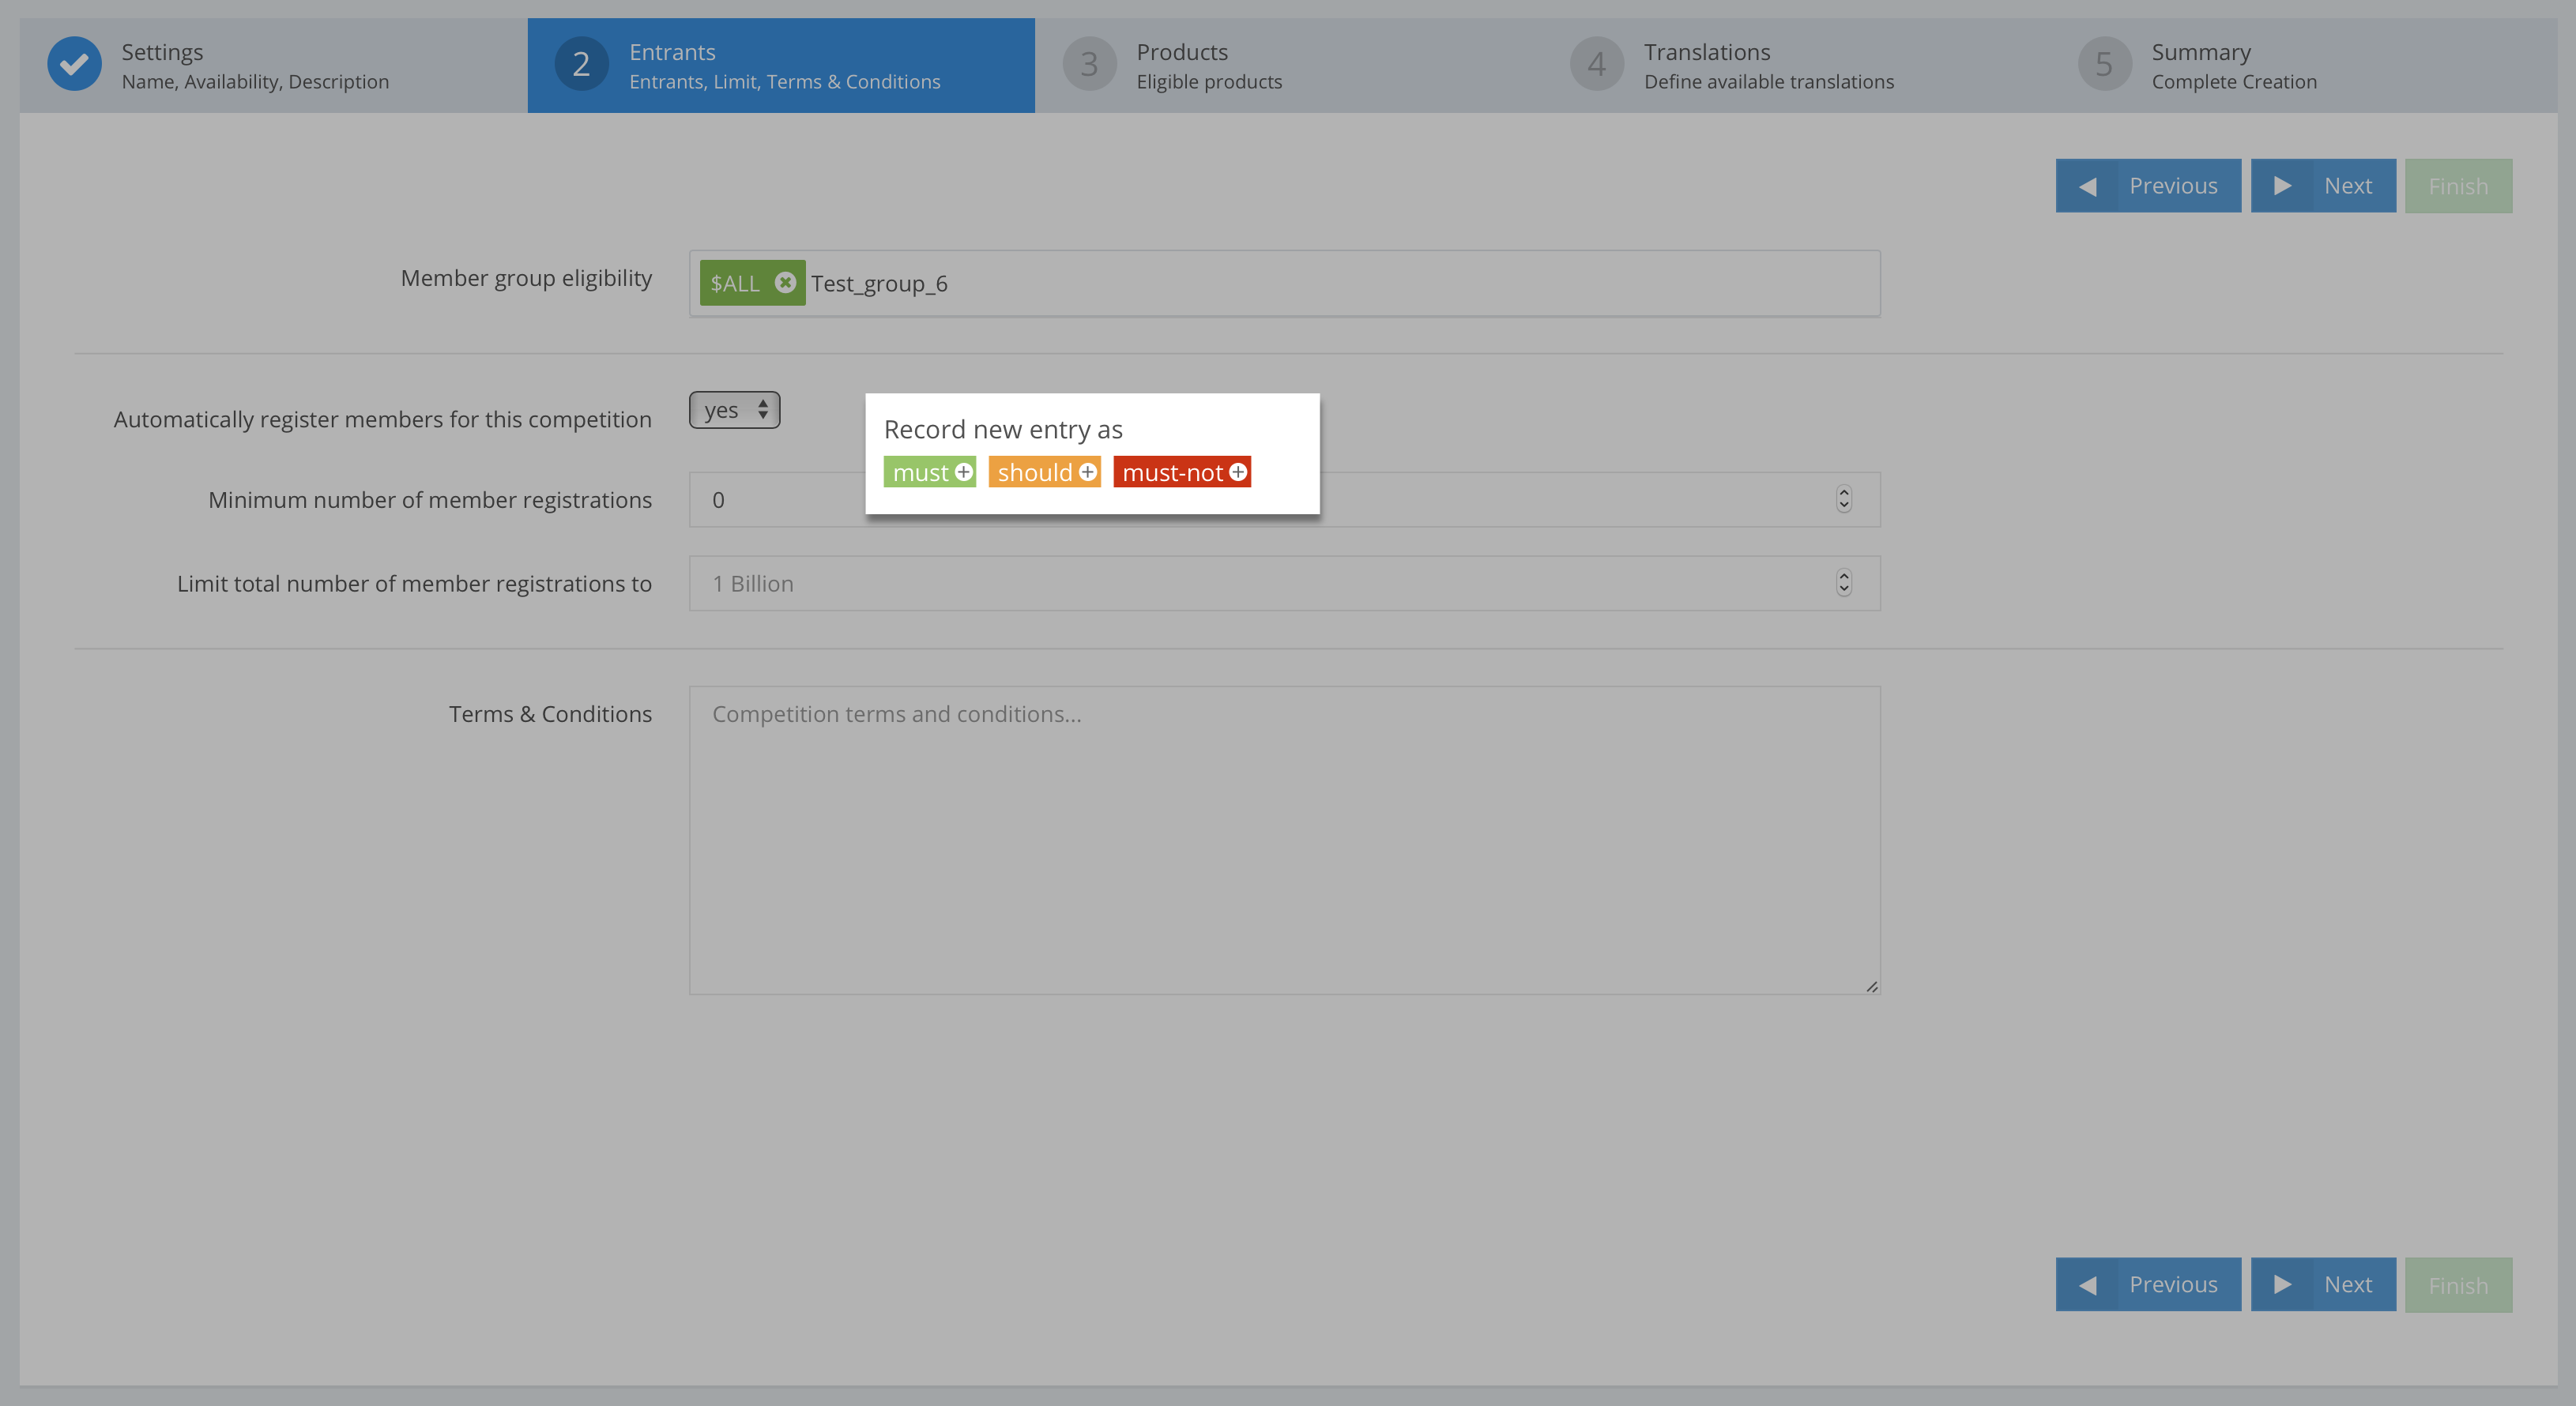
Task: Click the top Finish button
Action: coord(2458,186)
